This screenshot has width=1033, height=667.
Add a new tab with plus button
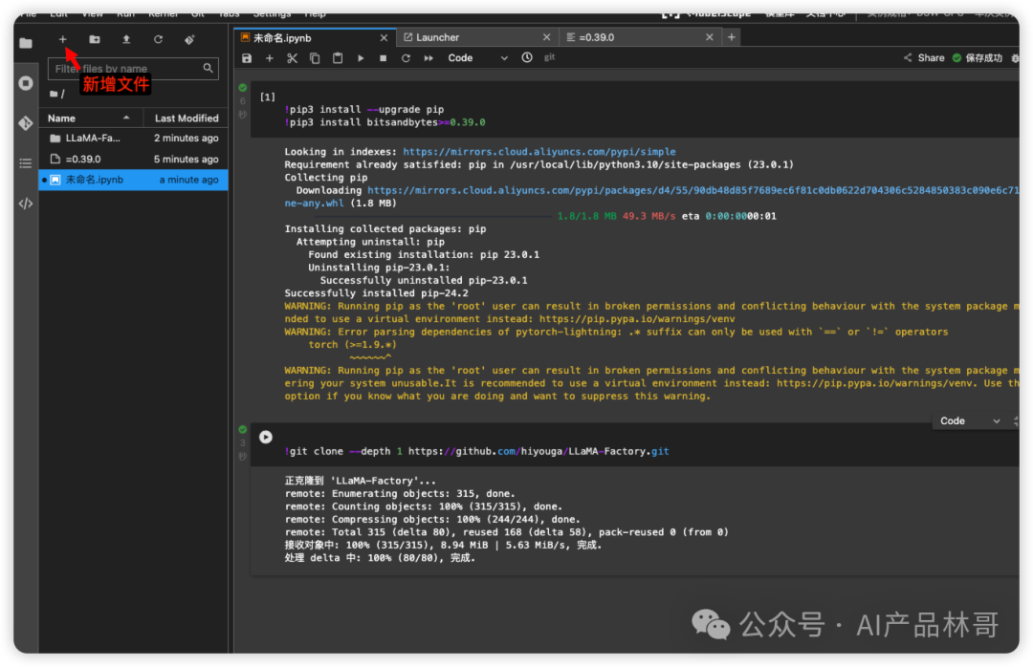click(732, 37)
